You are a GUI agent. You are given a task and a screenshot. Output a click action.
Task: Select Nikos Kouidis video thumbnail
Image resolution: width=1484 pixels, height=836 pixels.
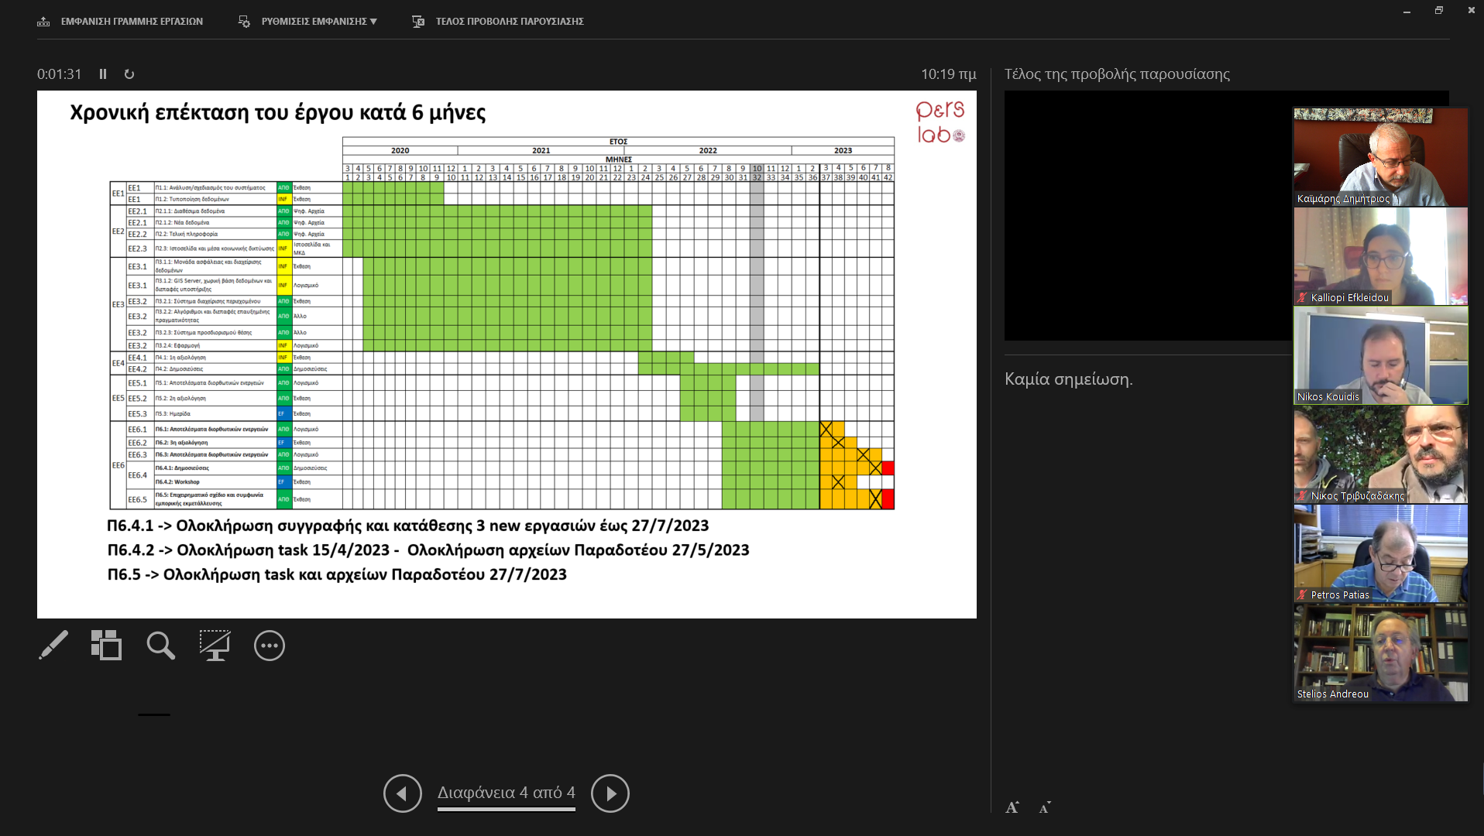click(1380, 355)
